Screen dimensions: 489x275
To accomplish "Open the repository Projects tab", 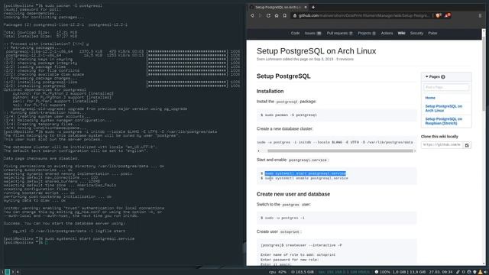I will [367, 33].
